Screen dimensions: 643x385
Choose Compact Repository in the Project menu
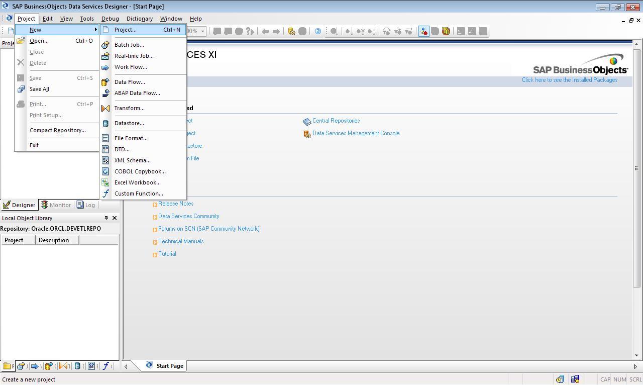[57, 130]
